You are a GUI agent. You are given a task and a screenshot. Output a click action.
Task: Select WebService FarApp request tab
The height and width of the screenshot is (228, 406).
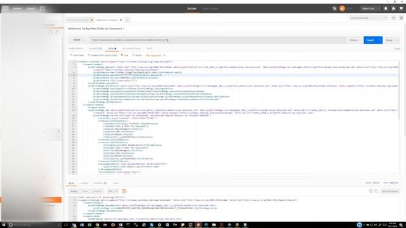pyautogui.click(x=108, y=20)
